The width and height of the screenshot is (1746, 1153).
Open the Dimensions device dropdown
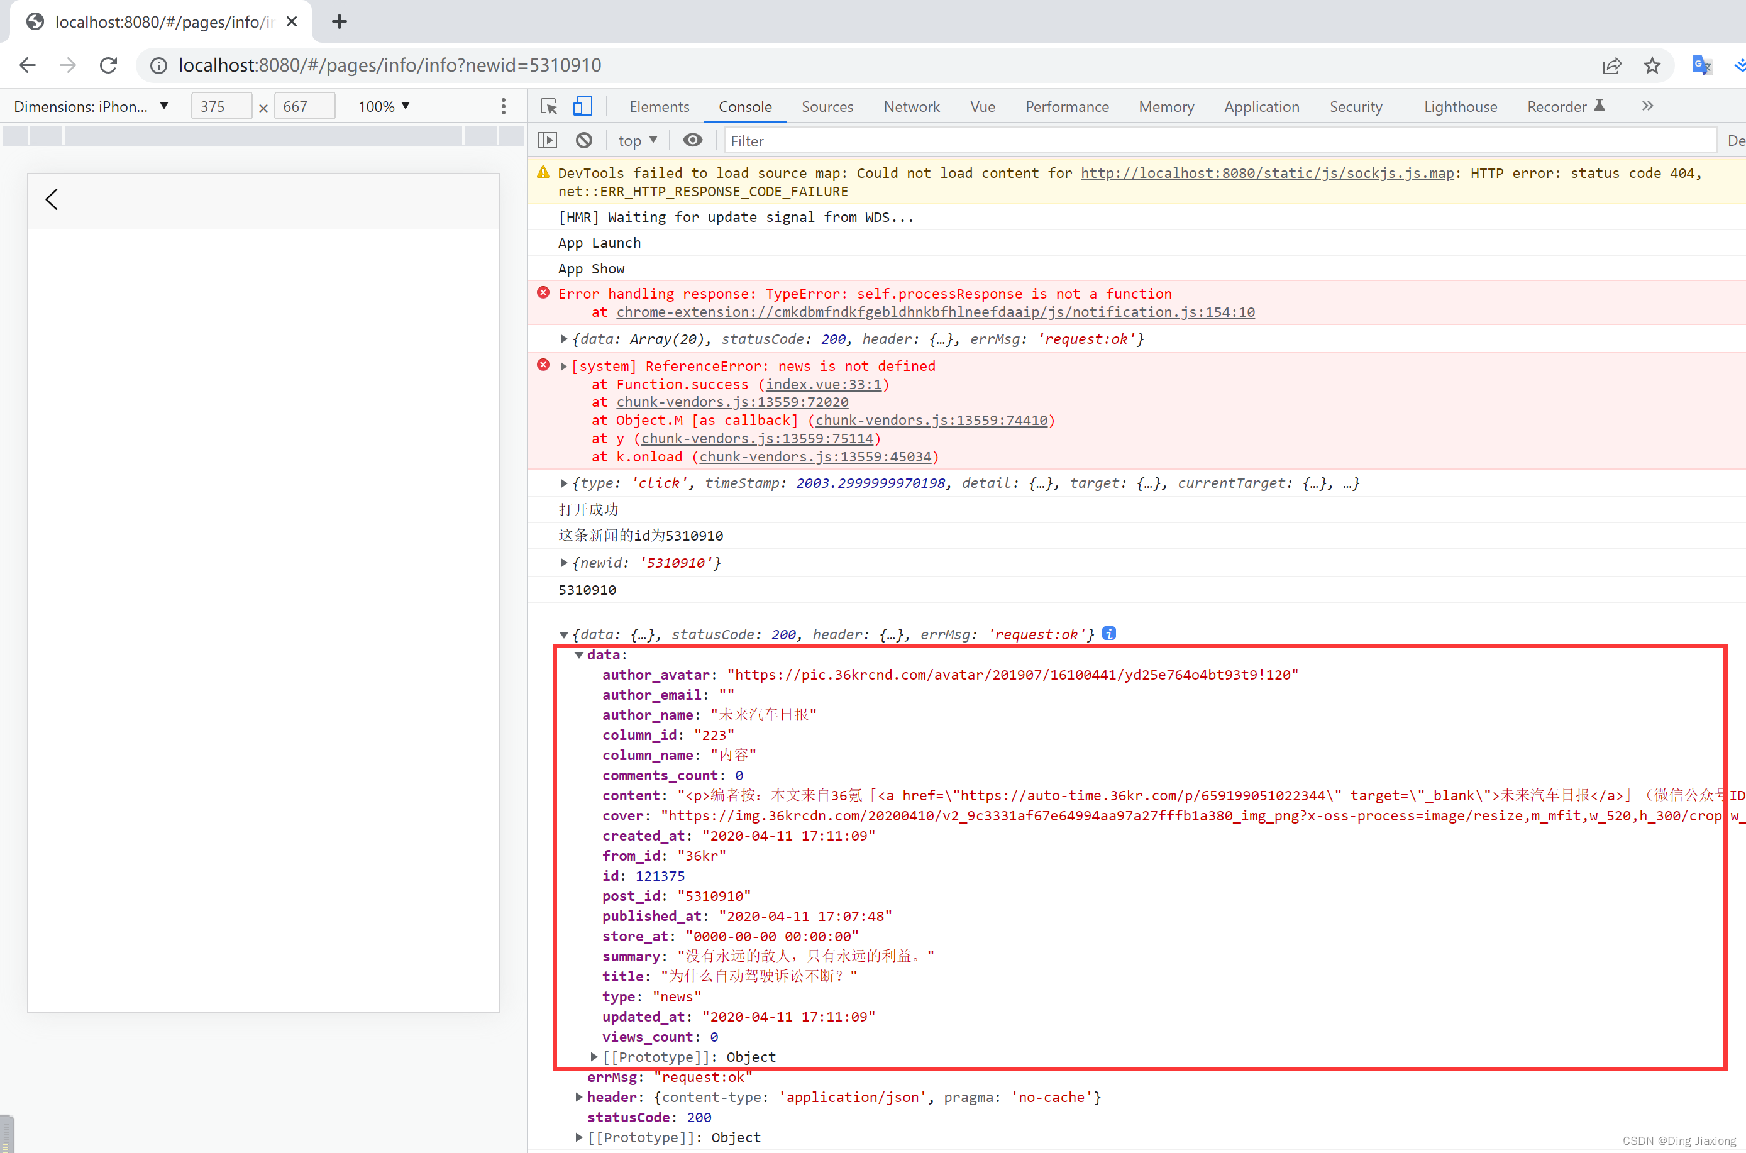tap(92, 107)
